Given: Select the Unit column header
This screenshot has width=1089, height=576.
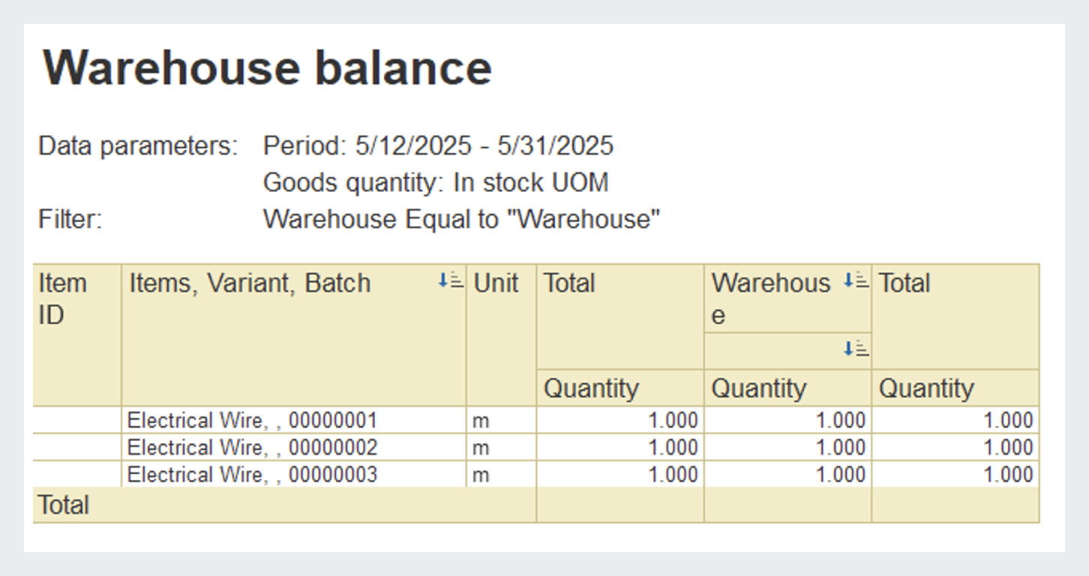Looking at the screenshot, I should pyautogui.click(x=496, y=283).
